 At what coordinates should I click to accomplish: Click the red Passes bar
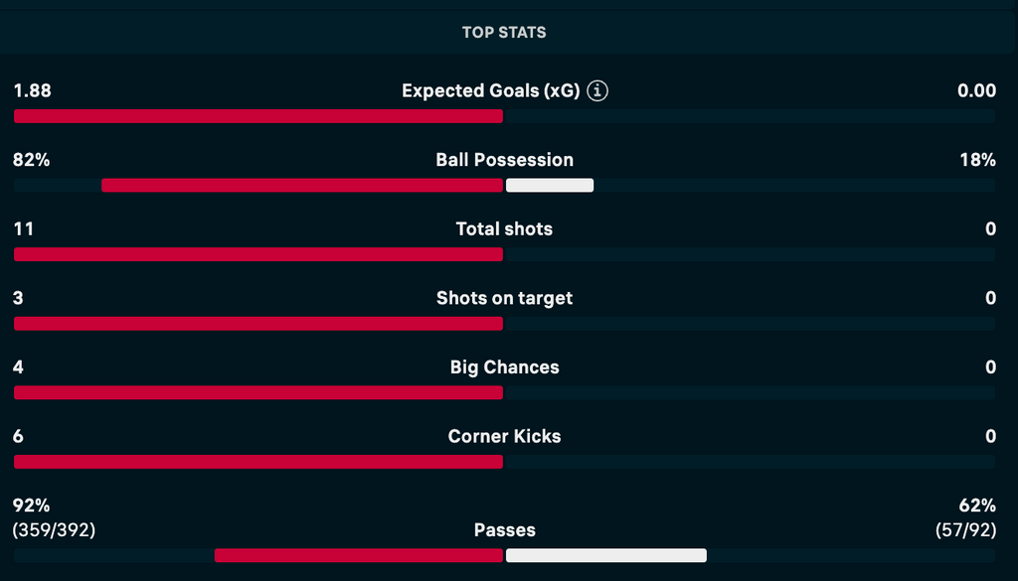point(359,555)
